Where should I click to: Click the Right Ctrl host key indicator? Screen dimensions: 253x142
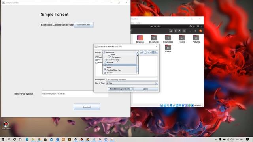click(198, 105)
